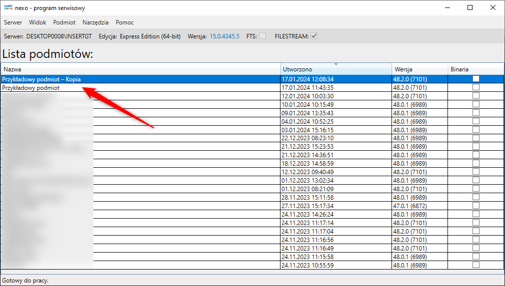The height and width of the screenshot is (286, 505).
Task: Open the Widok menu
Action: 37,22
